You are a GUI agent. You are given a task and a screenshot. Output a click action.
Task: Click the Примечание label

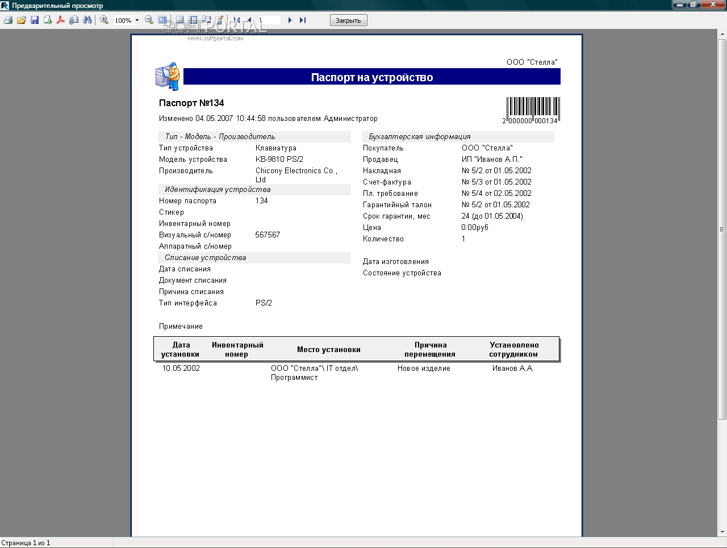[181, 326]
